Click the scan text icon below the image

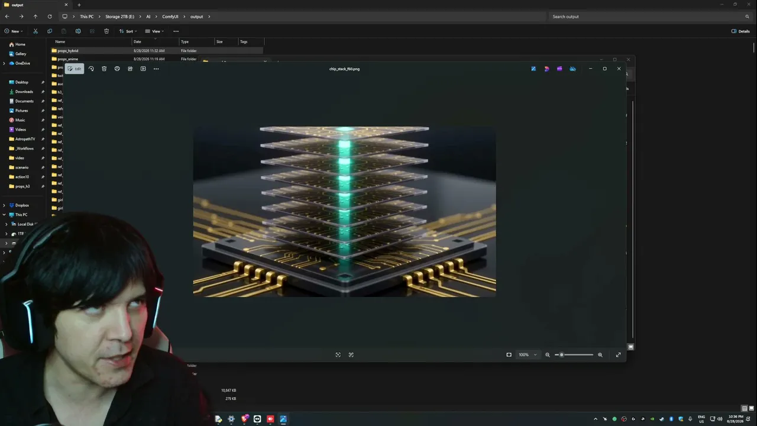(351, 355)
